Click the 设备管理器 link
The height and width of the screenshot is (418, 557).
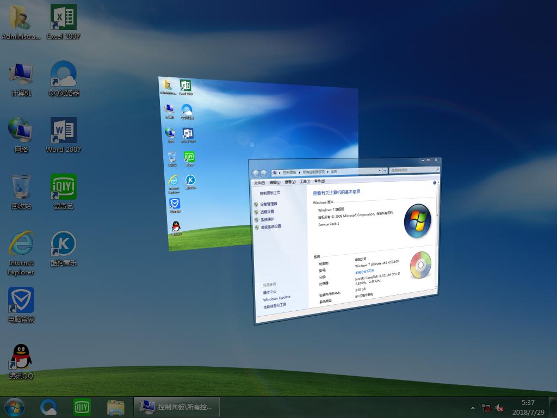pos(268,204)
